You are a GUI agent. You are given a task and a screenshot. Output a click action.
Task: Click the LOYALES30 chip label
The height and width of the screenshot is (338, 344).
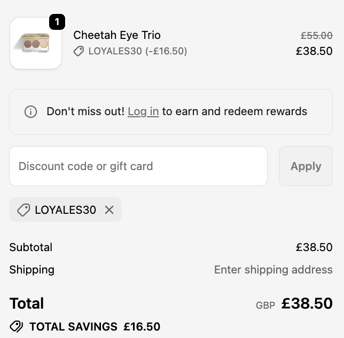point(65,210)
